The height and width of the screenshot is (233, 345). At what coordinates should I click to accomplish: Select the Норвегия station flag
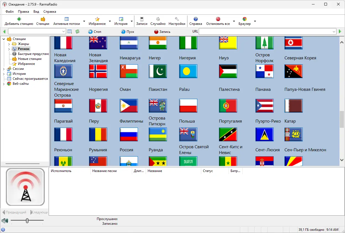pyautogui.click(x=98, y=71)
